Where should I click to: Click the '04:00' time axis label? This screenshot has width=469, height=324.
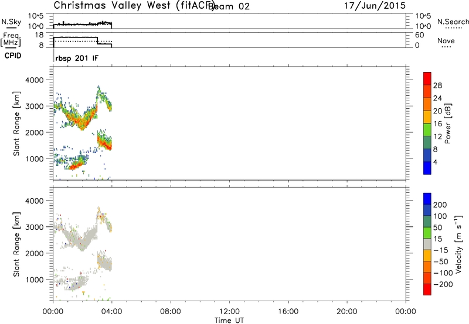coord(112,312)
